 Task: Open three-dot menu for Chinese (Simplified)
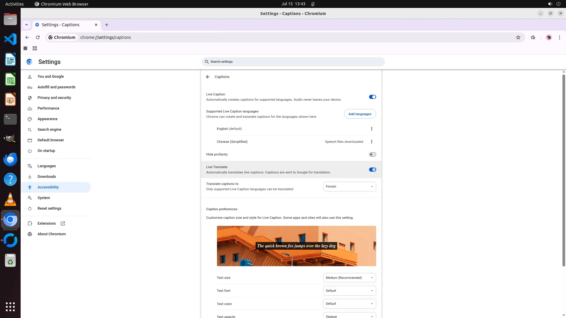(371, 142)
